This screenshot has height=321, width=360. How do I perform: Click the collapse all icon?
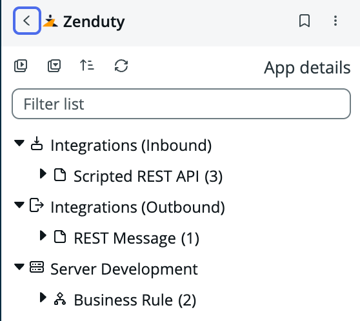click(54, 66)
